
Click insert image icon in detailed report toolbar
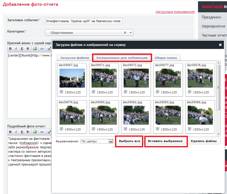coord(35,132)
